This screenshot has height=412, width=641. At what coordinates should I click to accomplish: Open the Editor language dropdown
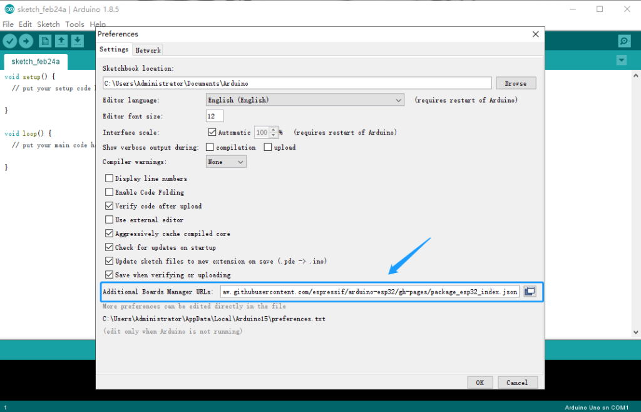(305, 100)
